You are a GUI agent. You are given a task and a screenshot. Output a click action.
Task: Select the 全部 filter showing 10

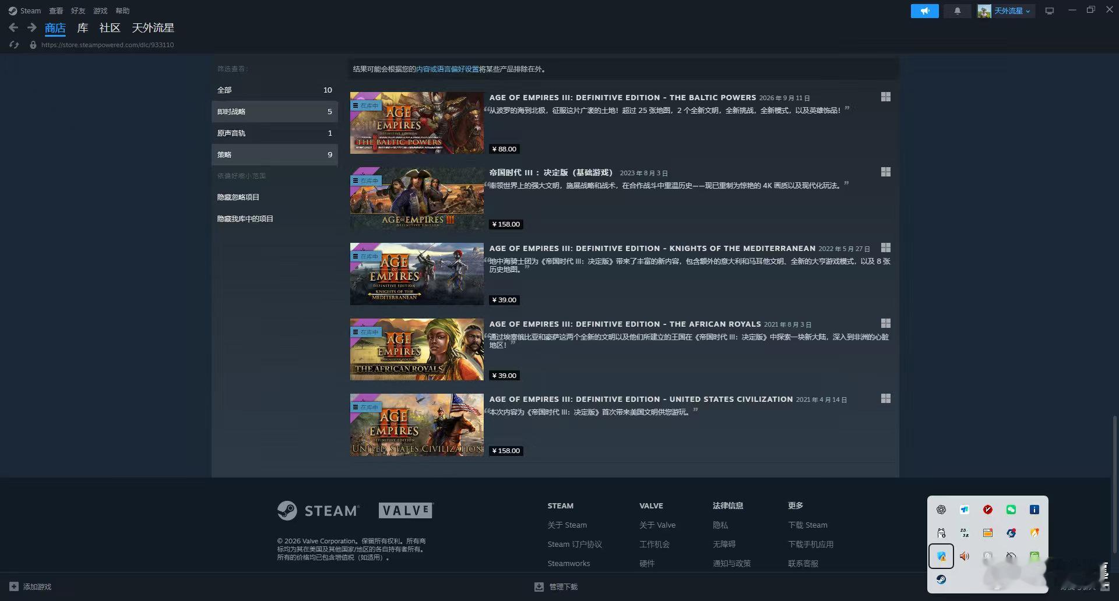click(275, 90)
